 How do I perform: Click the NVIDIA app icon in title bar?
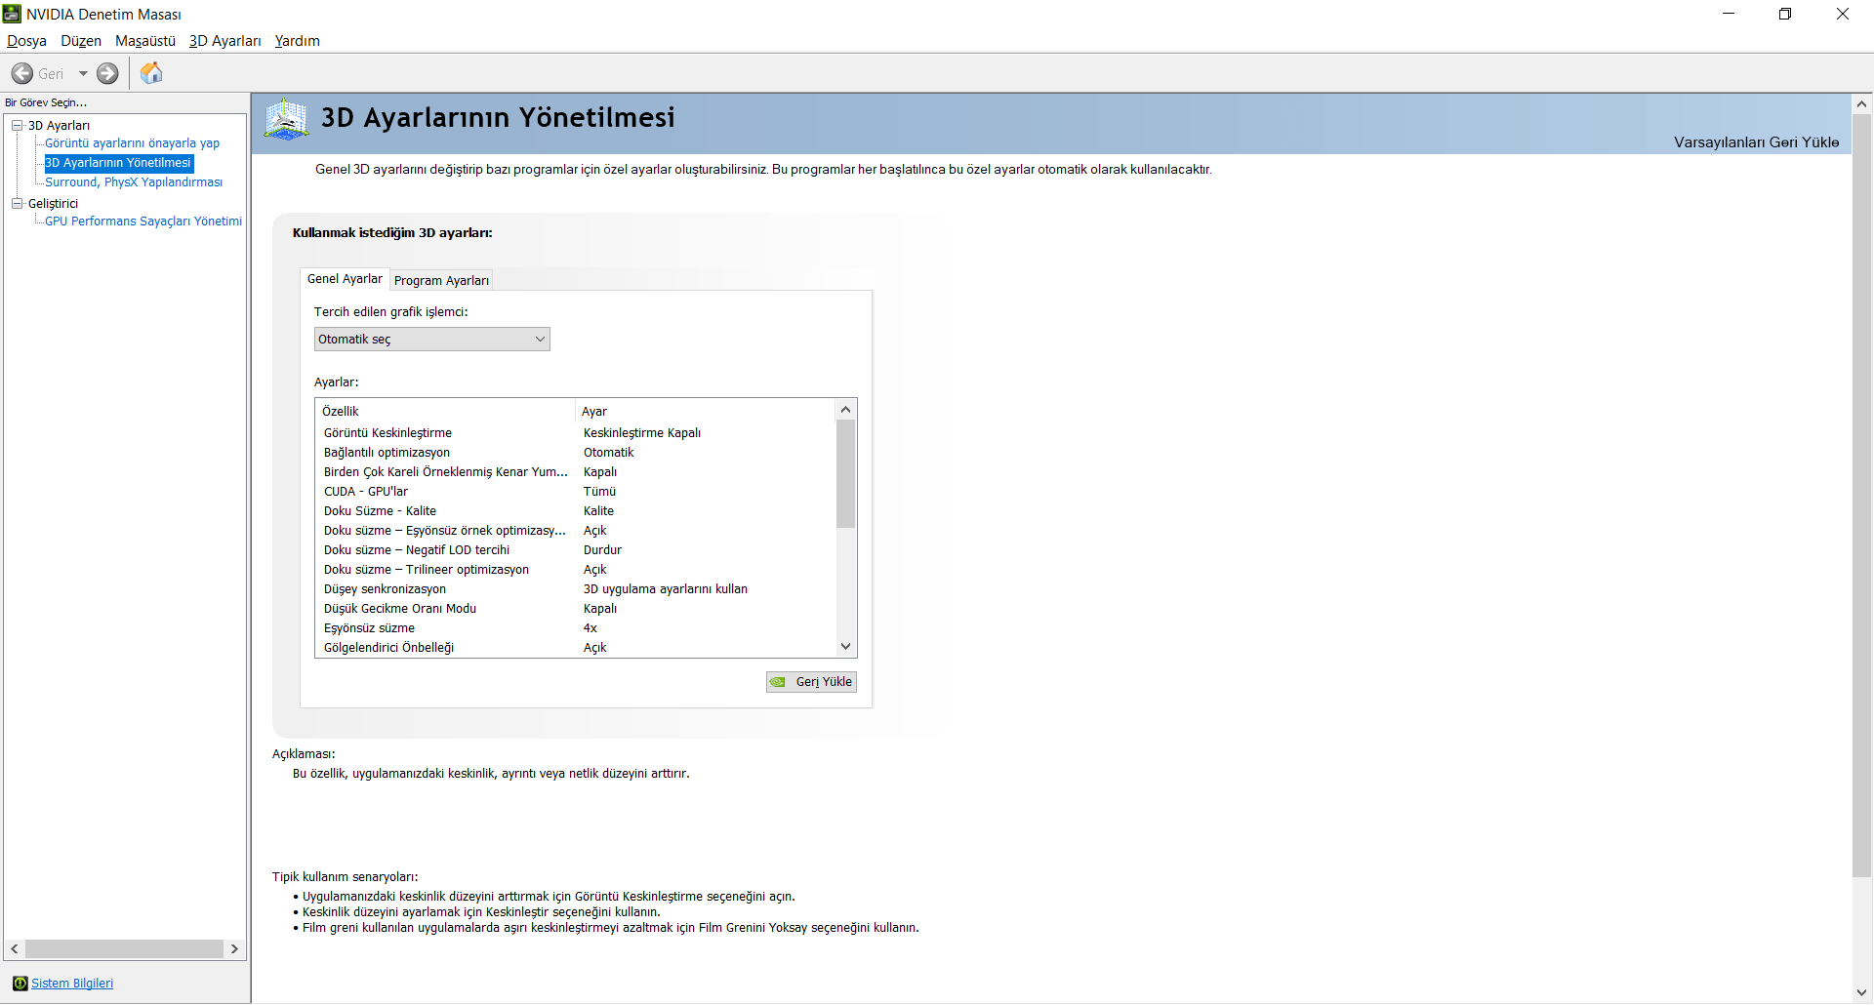(x=12, y=14)
